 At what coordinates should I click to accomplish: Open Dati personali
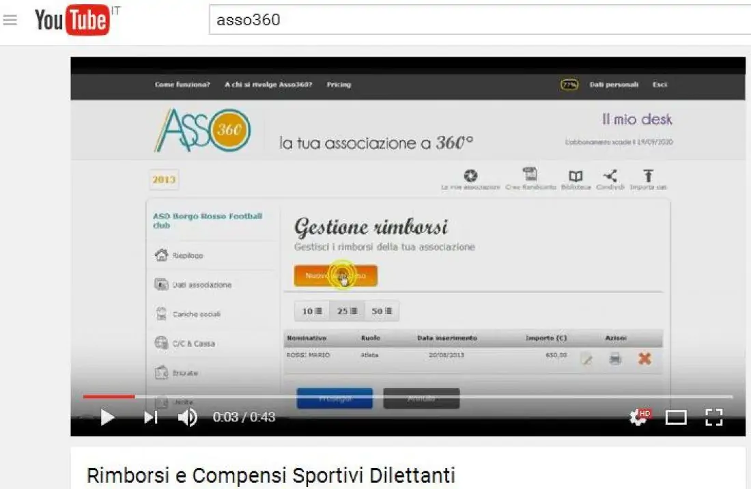(x=614, y=85)
